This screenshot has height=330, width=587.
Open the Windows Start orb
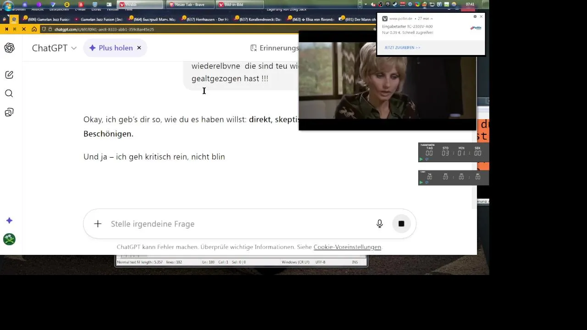point(8,5)
